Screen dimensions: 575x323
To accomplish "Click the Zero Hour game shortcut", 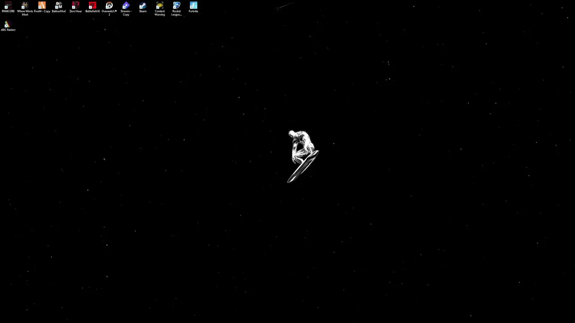I will pos(75,7).
